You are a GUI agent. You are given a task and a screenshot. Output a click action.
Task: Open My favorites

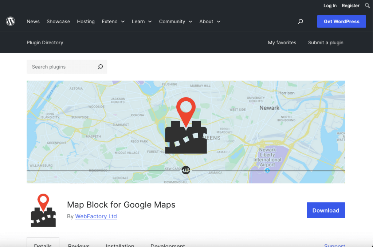tap(282, 43)
